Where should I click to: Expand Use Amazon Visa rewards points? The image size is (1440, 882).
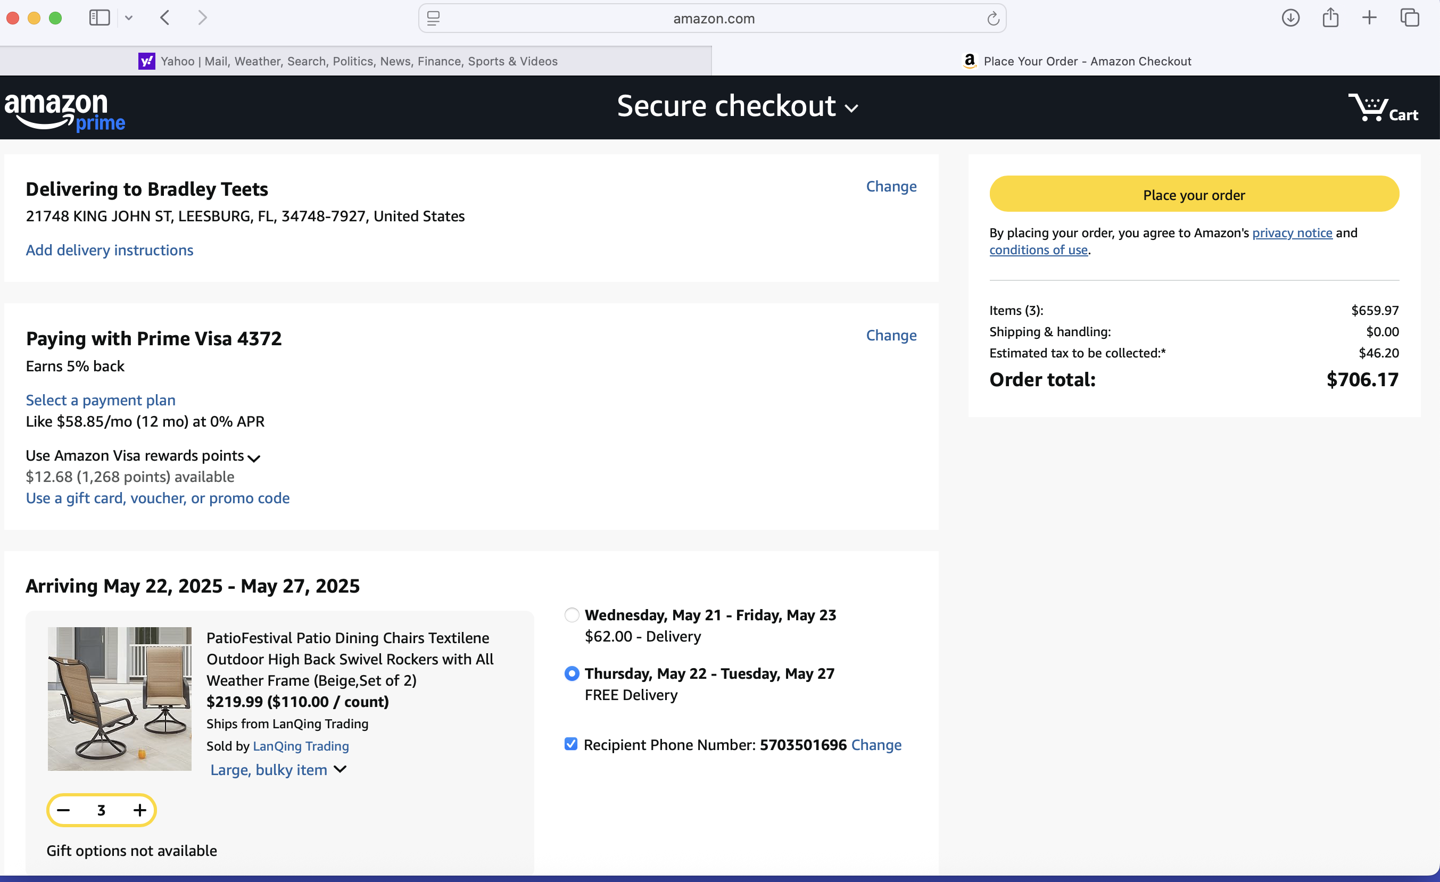pyautogui.click(x=254, y=458)
